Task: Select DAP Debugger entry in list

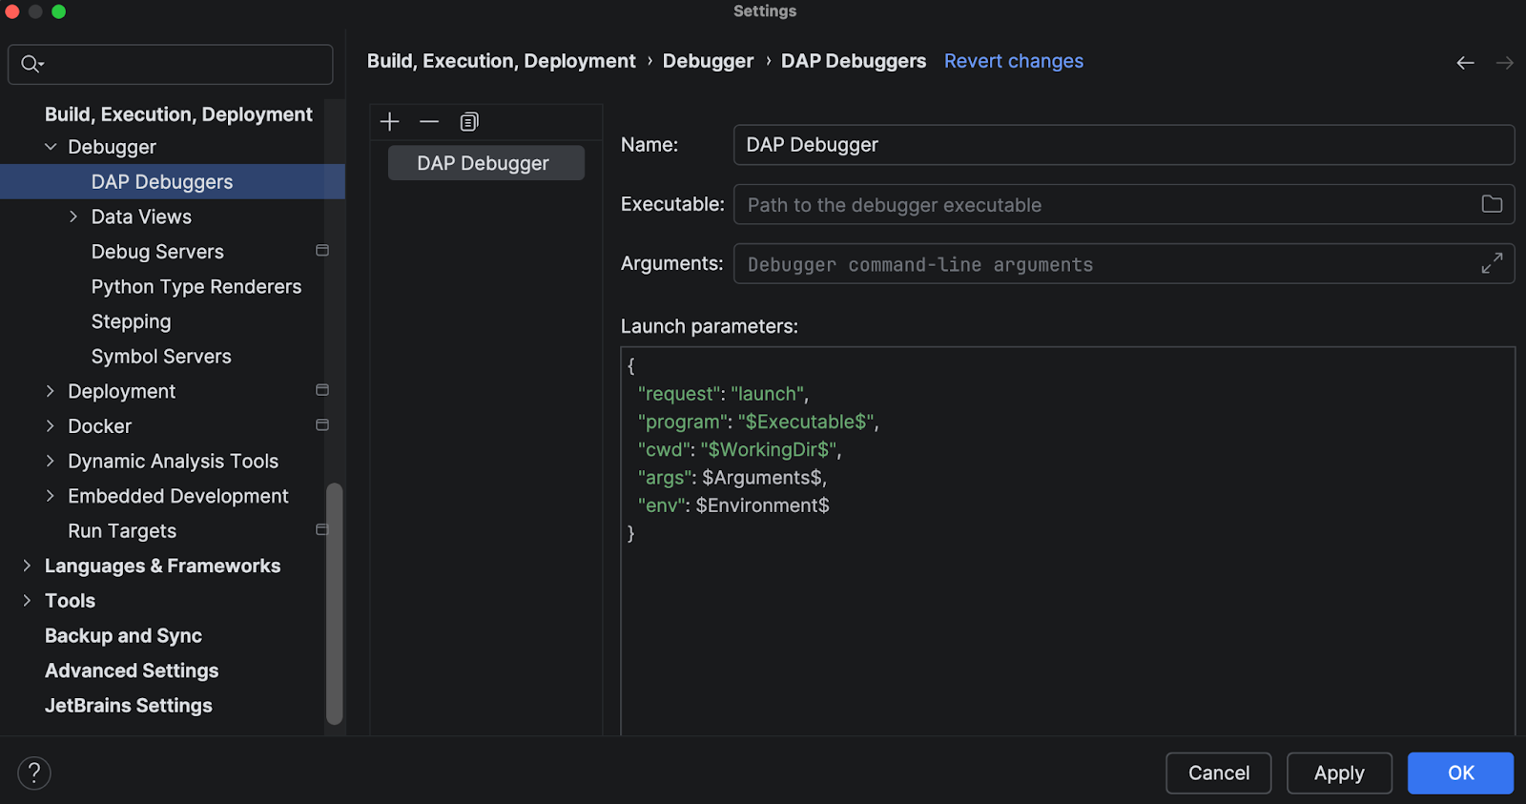Action: click(x=485, y=163)
